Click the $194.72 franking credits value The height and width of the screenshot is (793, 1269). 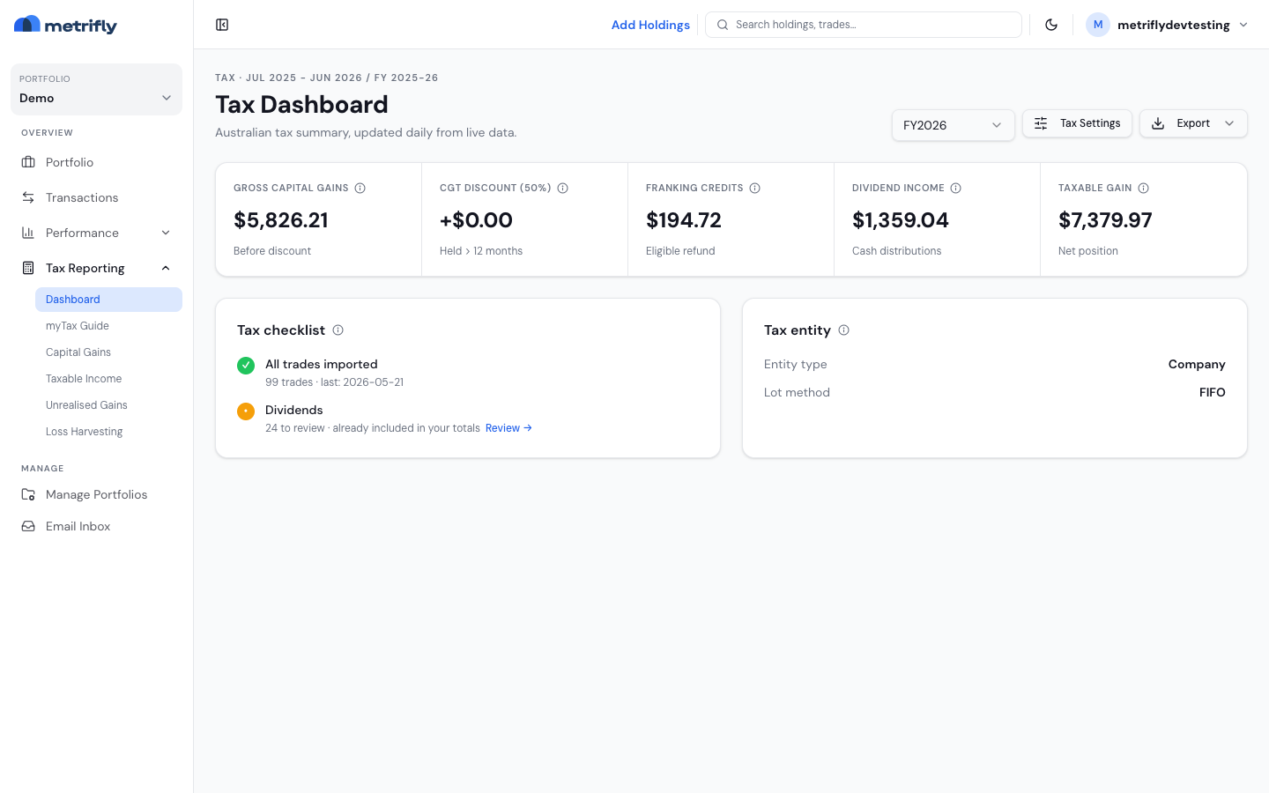point(684,220)
